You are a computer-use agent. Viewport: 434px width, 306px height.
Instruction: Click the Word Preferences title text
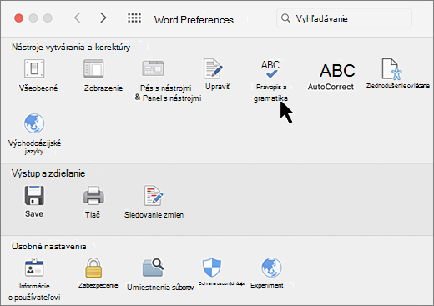coord(194,20)
